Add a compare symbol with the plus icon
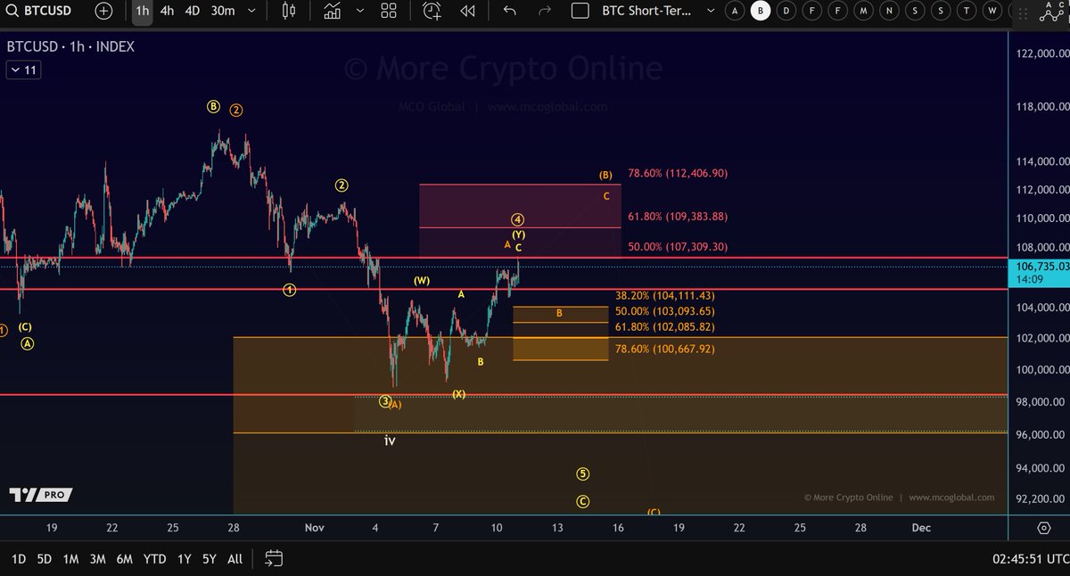This screenshot has height=576, width=1070. tap(103, 11)
